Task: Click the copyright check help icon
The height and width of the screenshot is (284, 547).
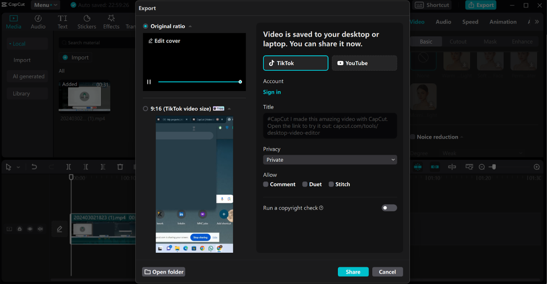Action: (321, 208)
